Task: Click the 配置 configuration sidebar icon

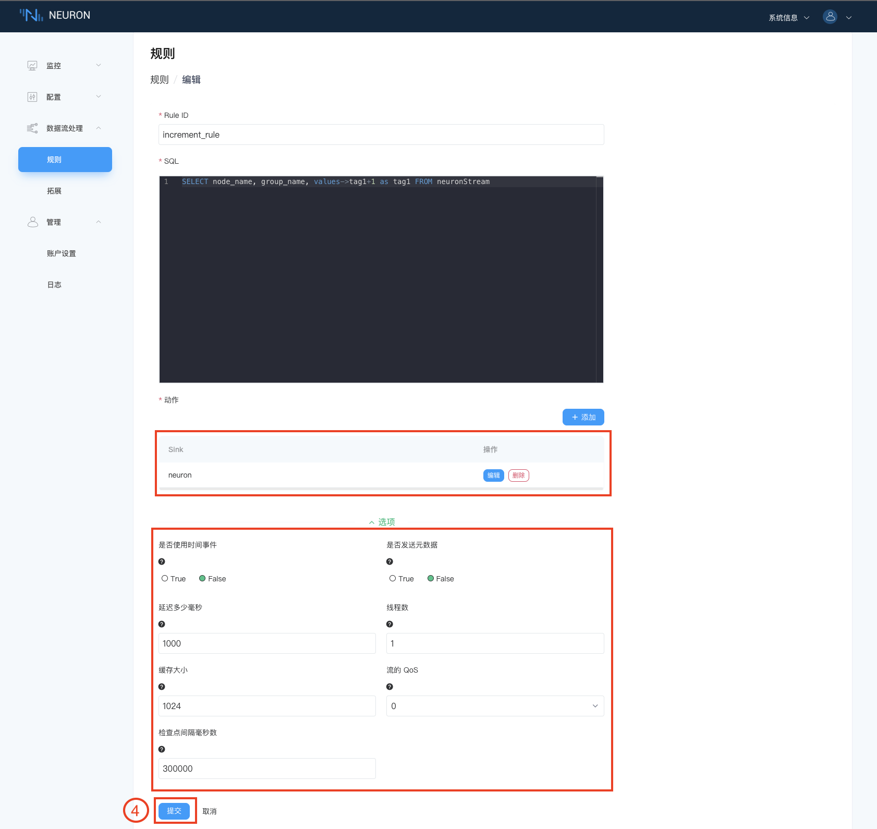Action: click(32, 97)
